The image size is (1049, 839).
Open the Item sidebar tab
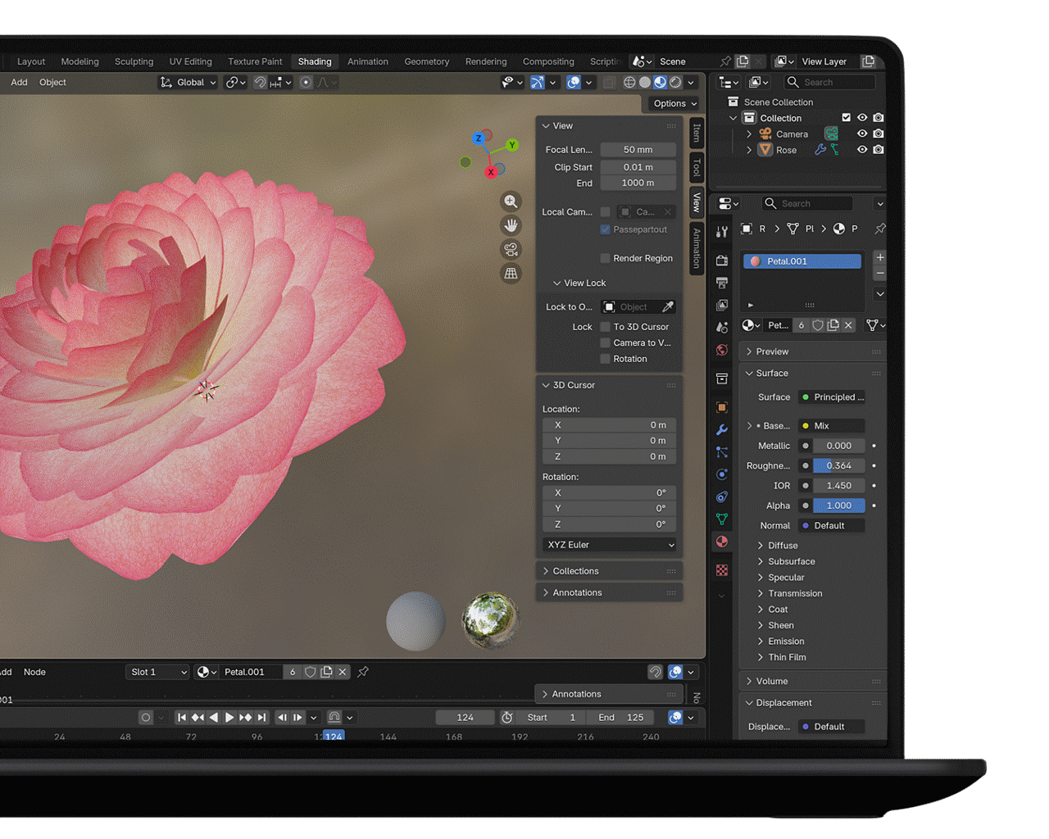[x=697, y=132]
